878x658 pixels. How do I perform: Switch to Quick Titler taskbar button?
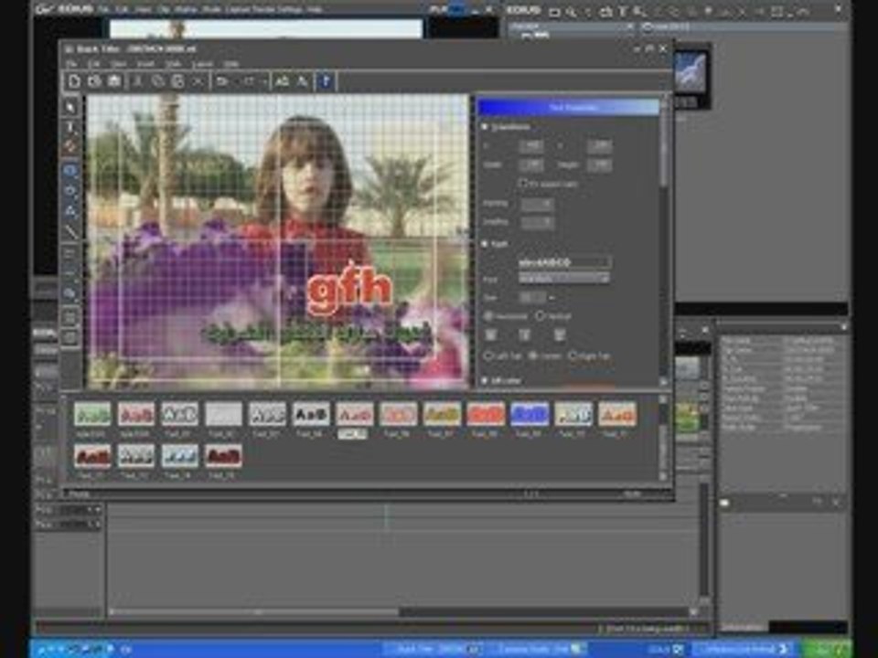point(434,649)
